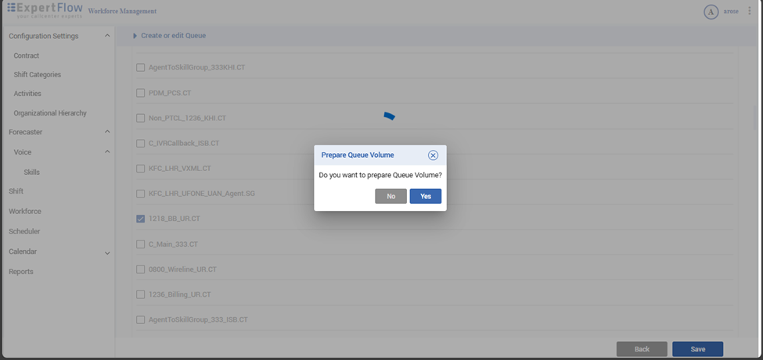Viewport: 763px width, 360px height.
Task: Open the three-dot options menu
Action: (x=750, y=12)
